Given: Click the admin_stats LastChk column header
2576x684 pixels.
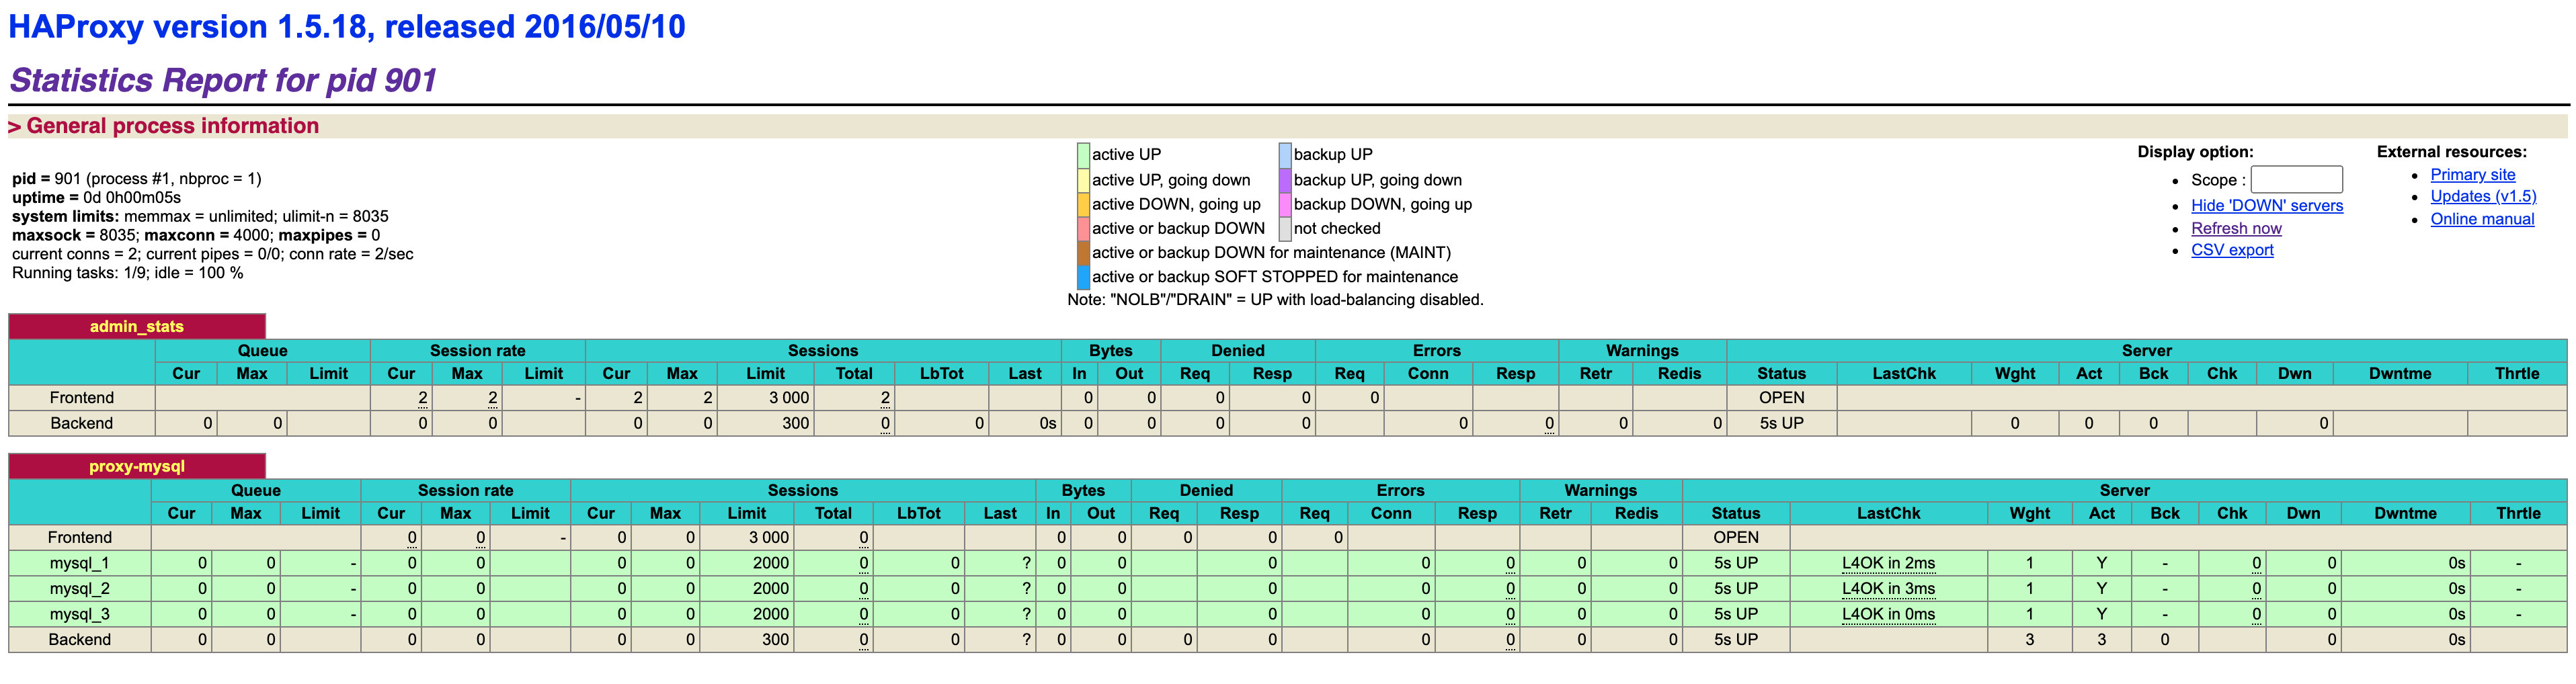Looking at the screenshot, I should pos(1904,374).
